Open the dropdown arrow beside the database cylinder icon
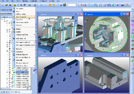This screenshot has height=94, width=134. [x=17, y=5]
